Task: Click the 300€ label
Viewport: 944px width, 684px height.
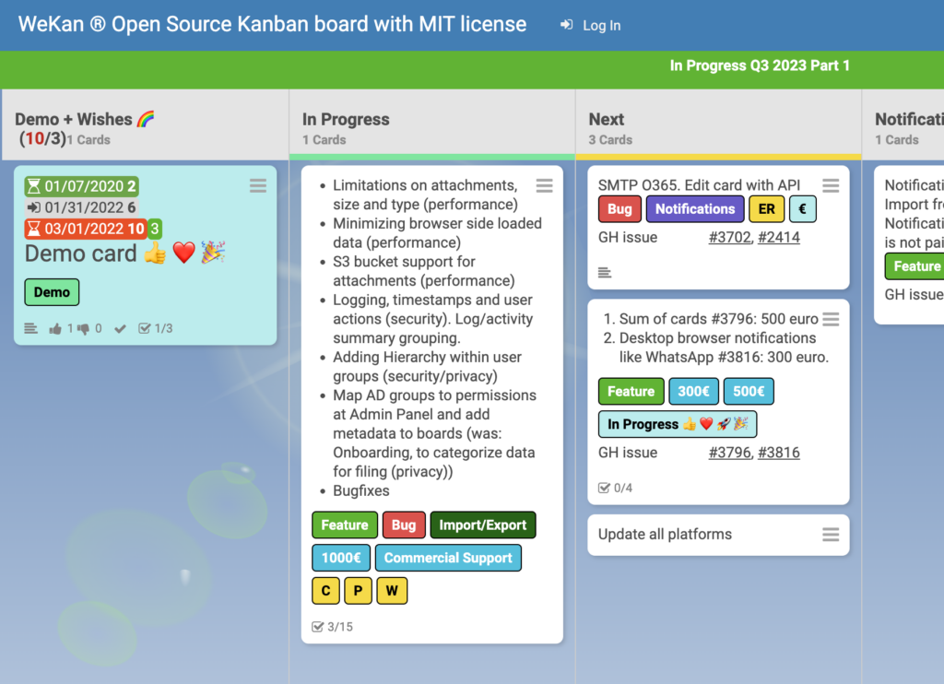Action: 693,392
